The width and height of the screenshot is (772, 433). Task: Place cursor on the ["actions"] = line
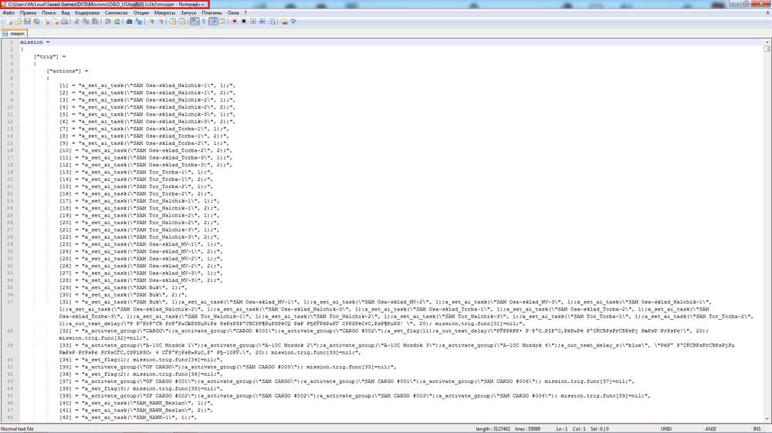(x=67, y=71)
